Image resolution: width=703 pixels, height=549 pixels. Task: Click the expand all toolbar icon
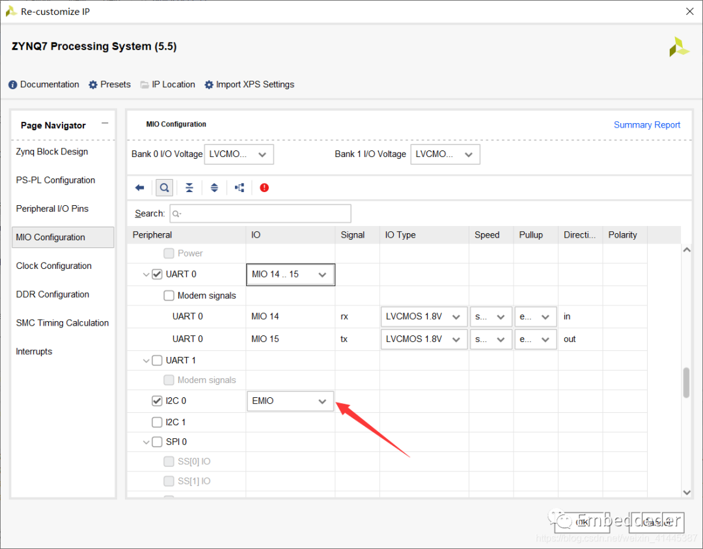pos(214,188)
